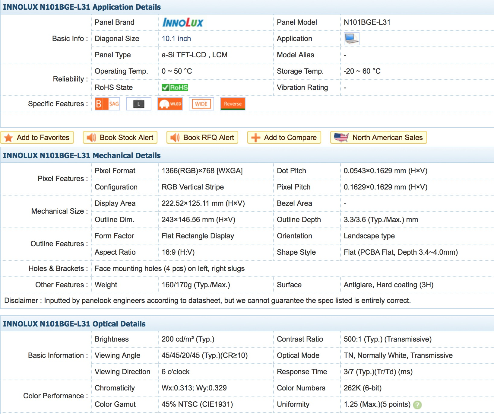This screenshot has height=414, width=494.
Task: Select the TN, Normally White, Transmissive value
Action: click(x=398, y=355)
